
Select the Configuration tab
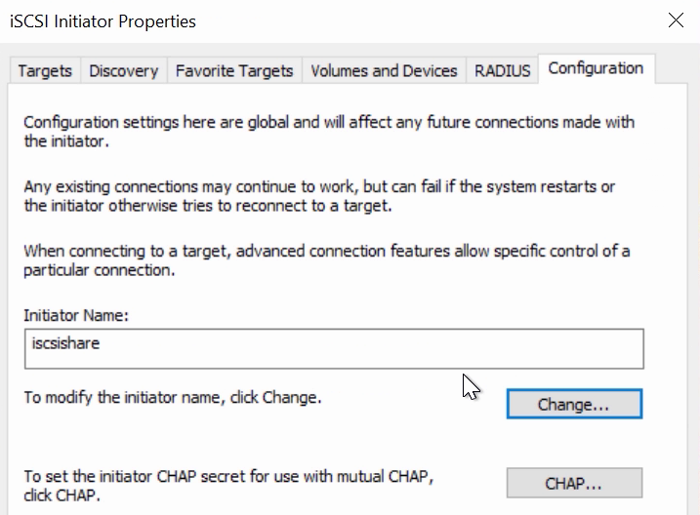[x=596, y=68]
